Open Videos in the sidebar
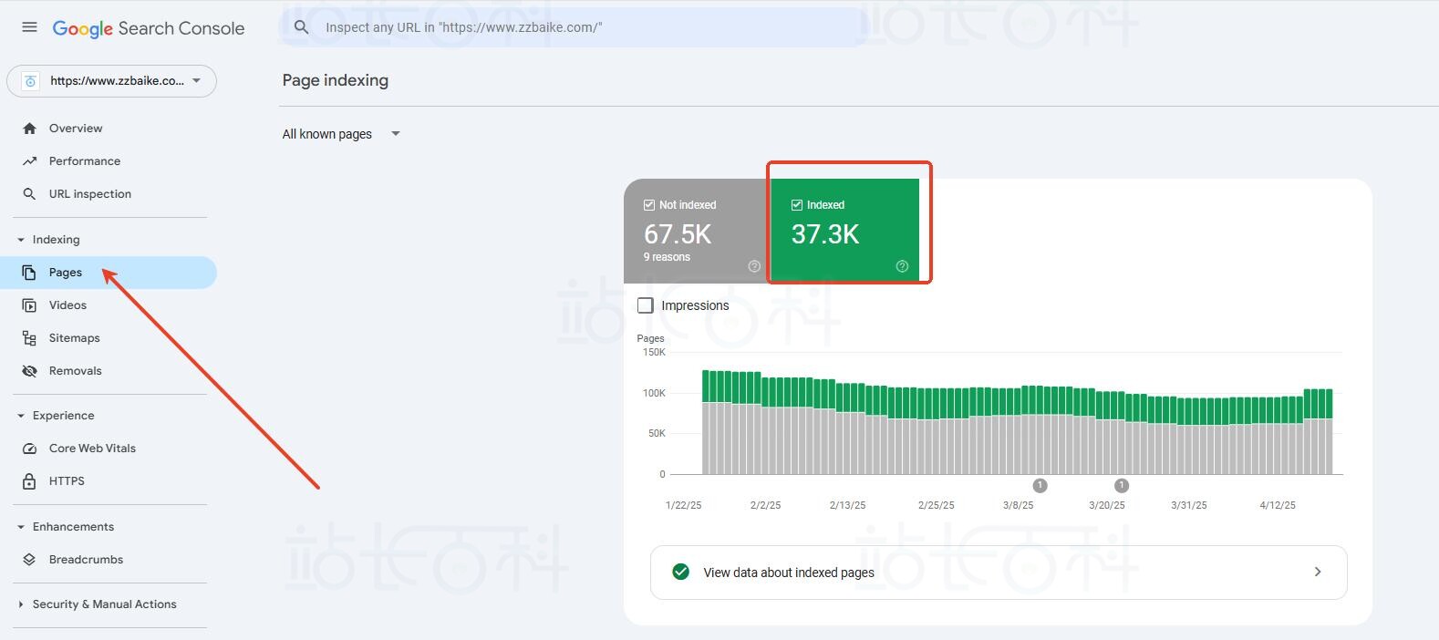The height and width of the screenshot is (640, 1439). pyautogui.click(x=67, y=305)
